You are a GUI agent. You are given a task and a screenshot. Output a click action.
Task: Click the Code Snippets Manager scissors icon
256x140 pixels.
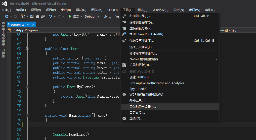click(124, 41)
